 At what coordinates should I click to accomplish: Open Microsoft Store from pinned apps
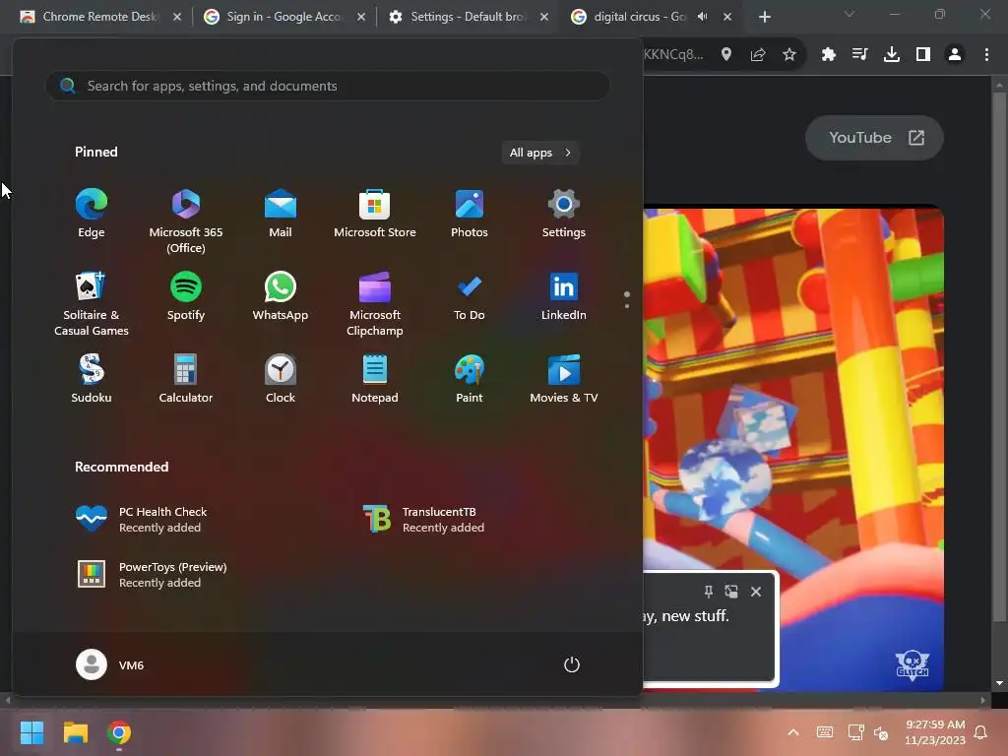[375, 215]
